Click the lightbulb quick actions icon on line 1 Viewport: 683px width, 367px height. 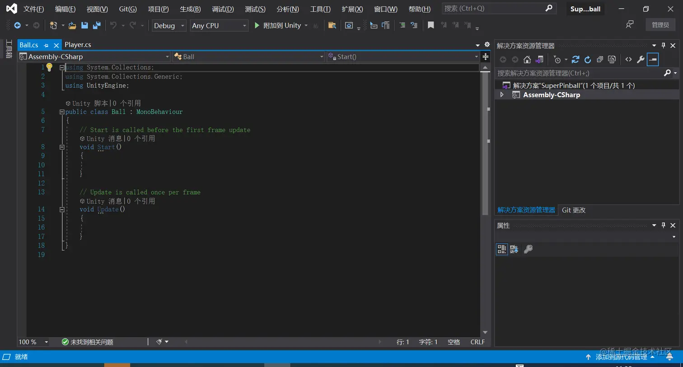(x=50, y=67)
